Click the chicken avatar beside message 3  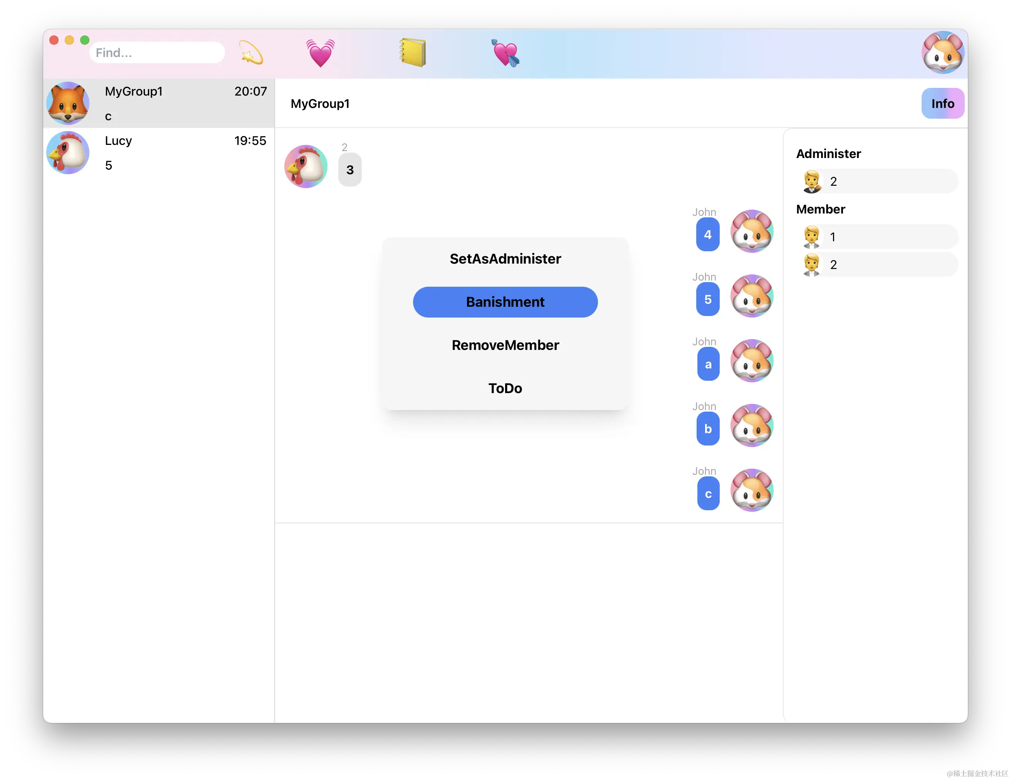[306, 166]
